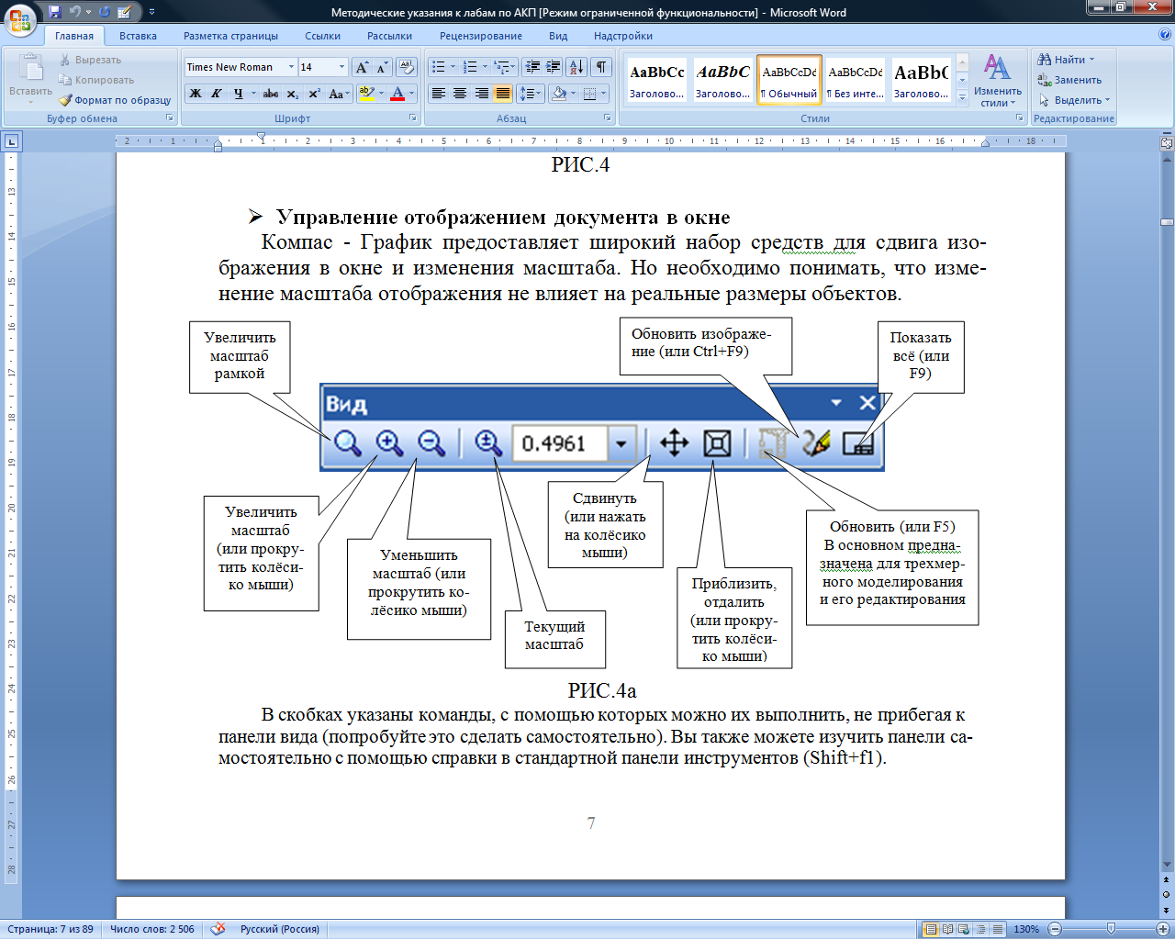
Task: Click spelling check icon in status bar
Action: point(218,929)
